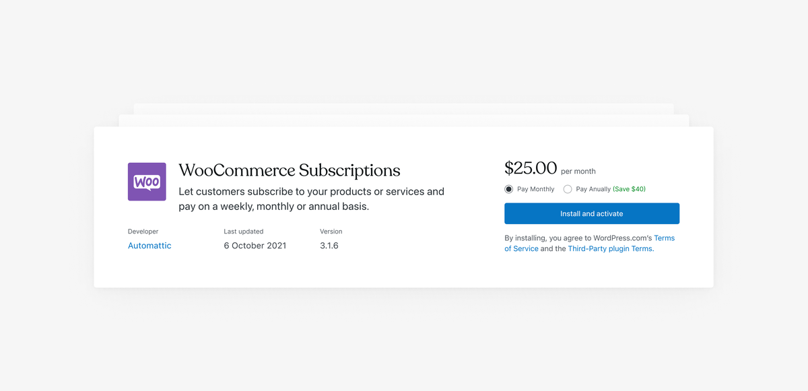Click the Version field label
808x391 pixels.
(331, 232)
